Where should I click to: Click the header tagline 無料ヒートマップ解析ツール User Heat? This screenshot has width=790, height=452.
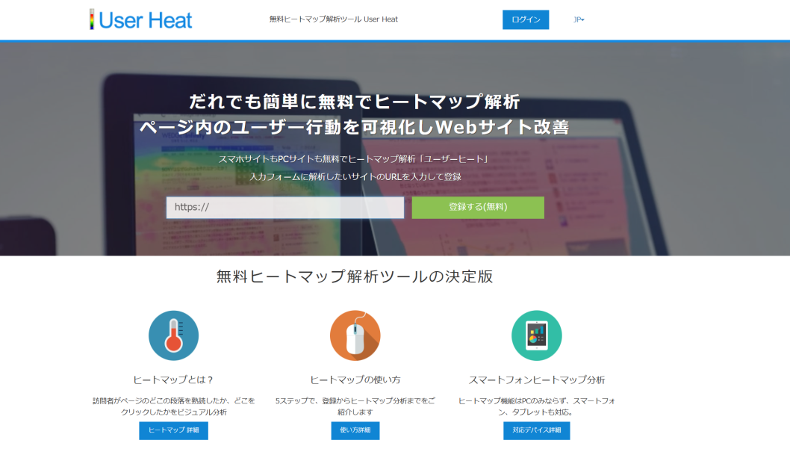click(x=333, y=19)
